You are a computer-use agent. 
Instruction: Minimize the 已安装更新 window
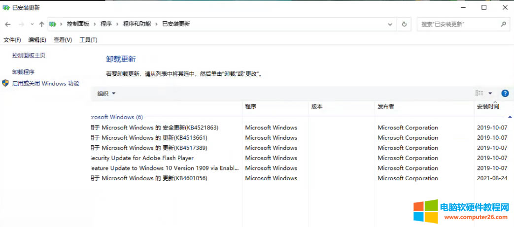click(x=463, y=7)
